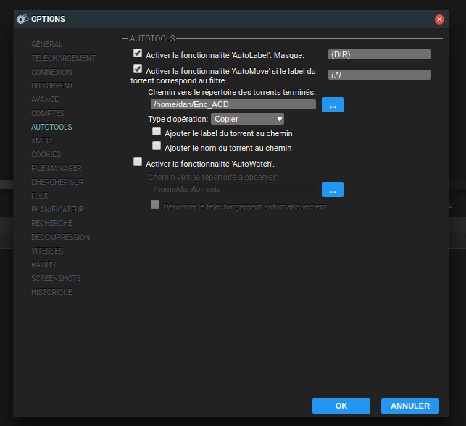Image resolution: width=466 pixels, height=426 pixels.
Task: Enable the AutoWatch feature checkbox
Action: point(138,162)
